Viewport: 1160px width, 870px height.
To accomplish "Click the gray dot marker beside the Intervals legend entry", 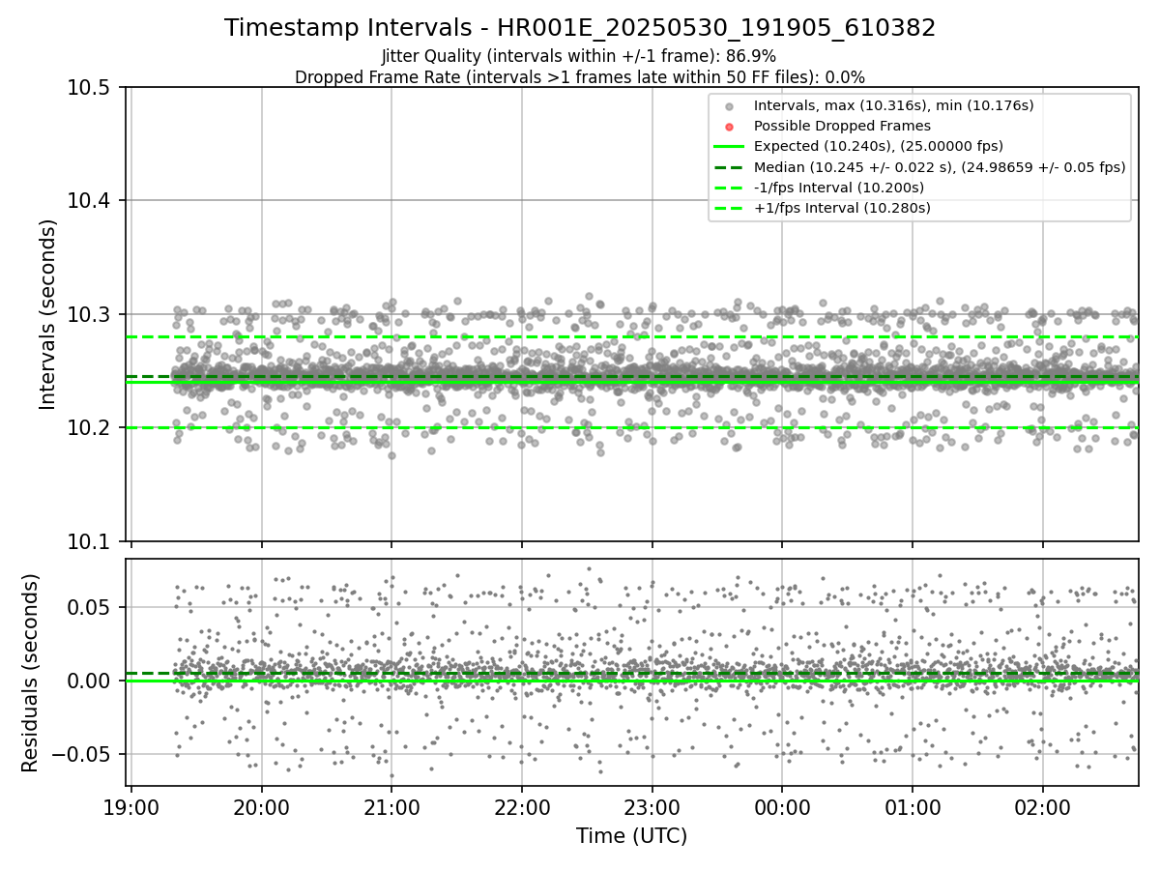I will click(x=730, y=106).
